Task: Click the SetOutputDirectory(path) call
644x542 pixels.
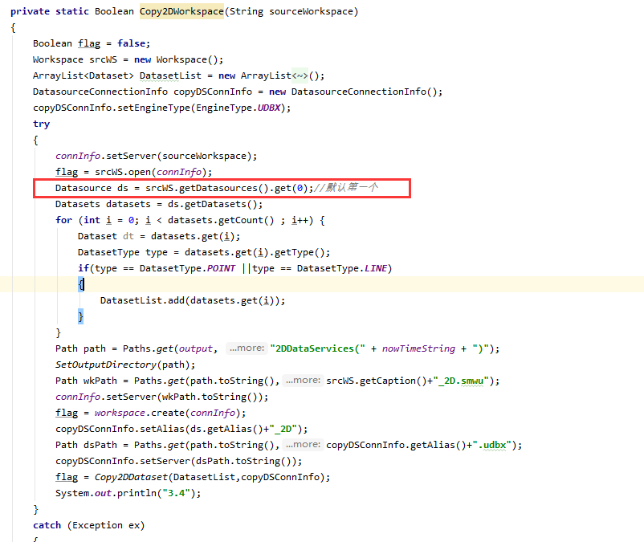Action: click(x=125, y=365)
